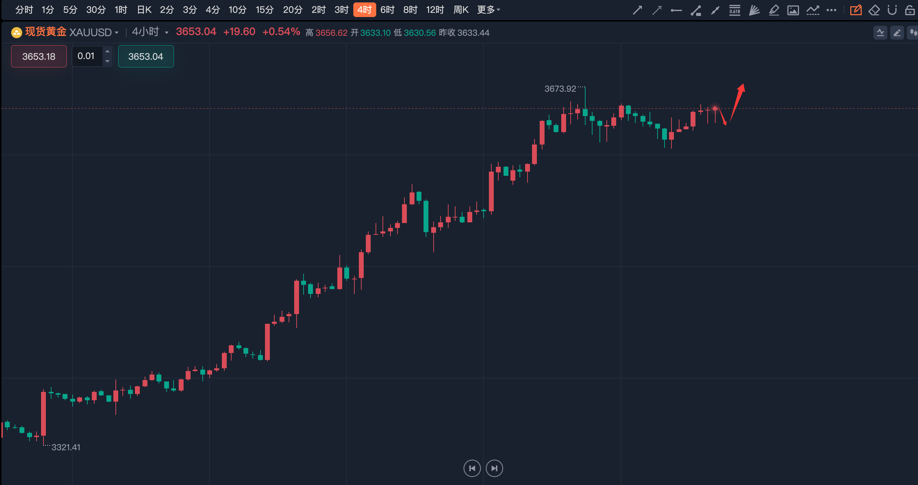
Task: Select the Gann fan tool
Action: (x=754, y=10)
